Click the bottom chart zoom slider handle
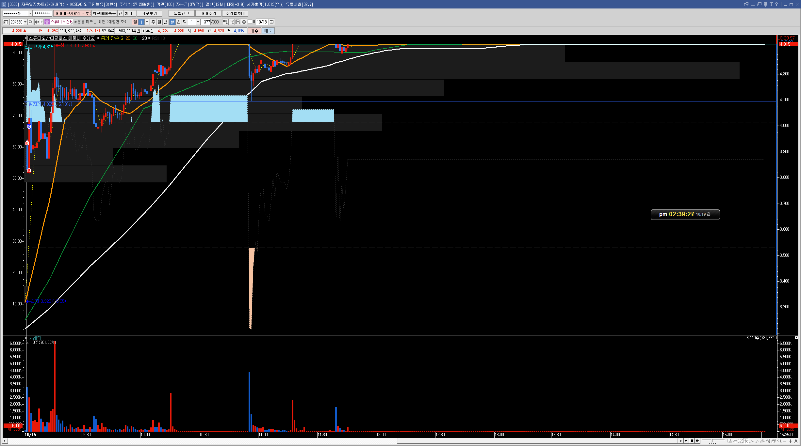 coord(712,441)
